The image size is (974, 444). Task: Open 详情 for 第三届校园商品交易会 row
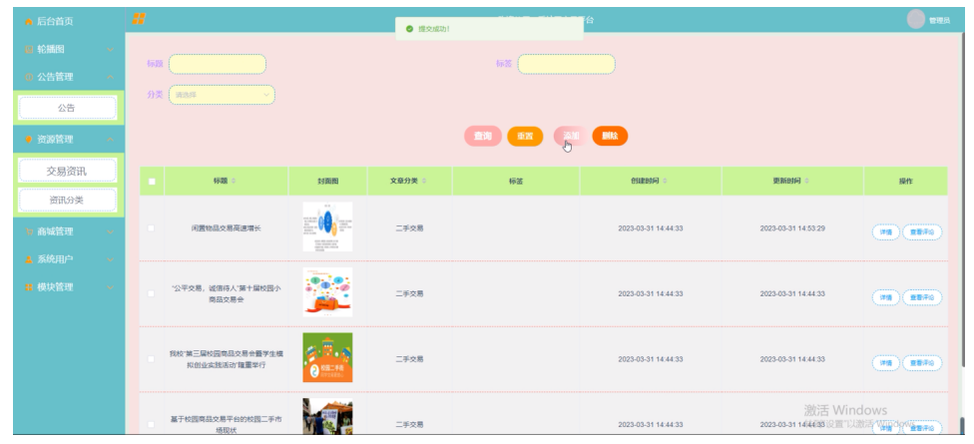(886, 362)
